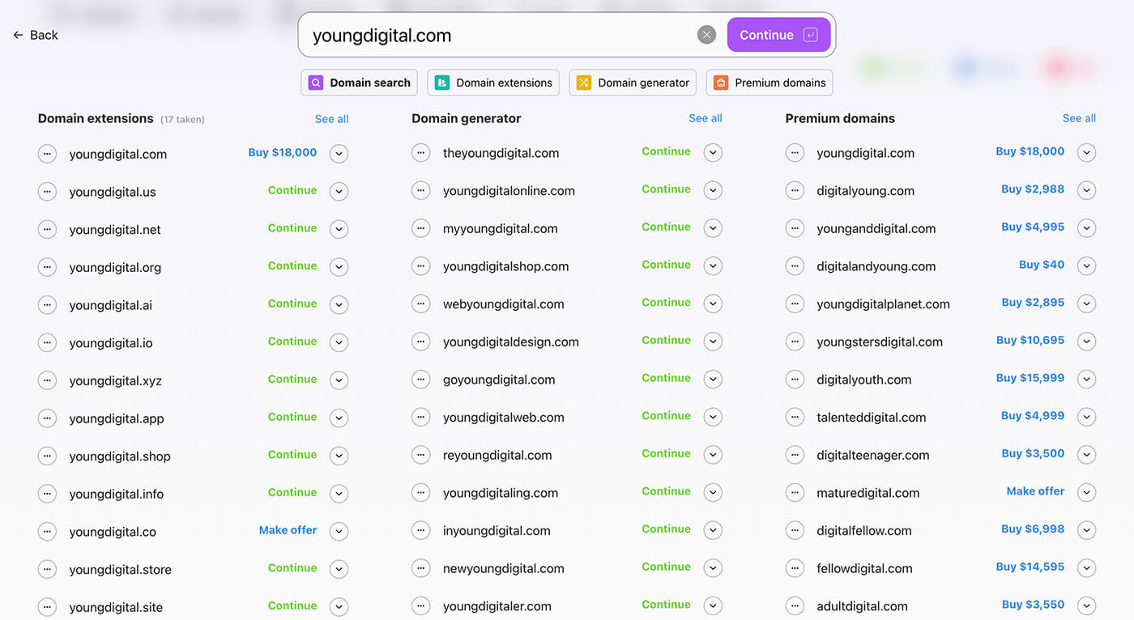Open options icon for youngdigital.net
The width and height of the screenshot is (1134, 620).
(47, 229)
